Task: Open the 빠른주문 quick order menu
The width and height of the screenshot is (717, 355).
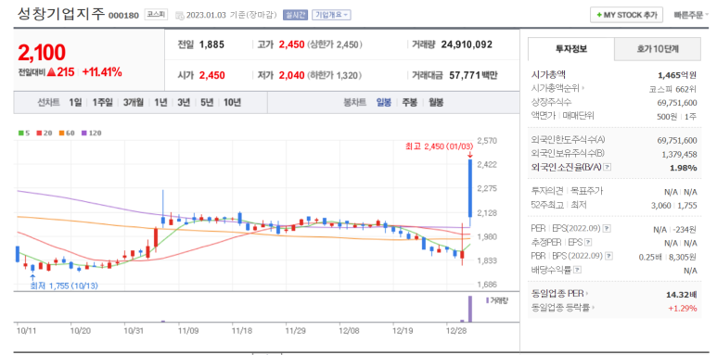Action: (x=690, y=15)
